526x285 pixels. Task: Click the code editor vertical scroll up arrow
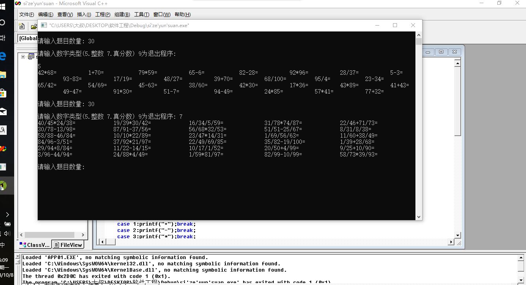(458, 63)
